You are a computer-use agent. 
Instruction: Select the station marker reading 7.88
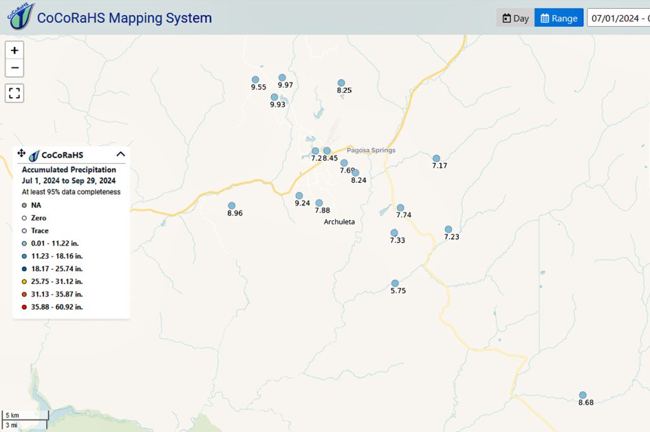pyautogui.click(x=319, y=203)
